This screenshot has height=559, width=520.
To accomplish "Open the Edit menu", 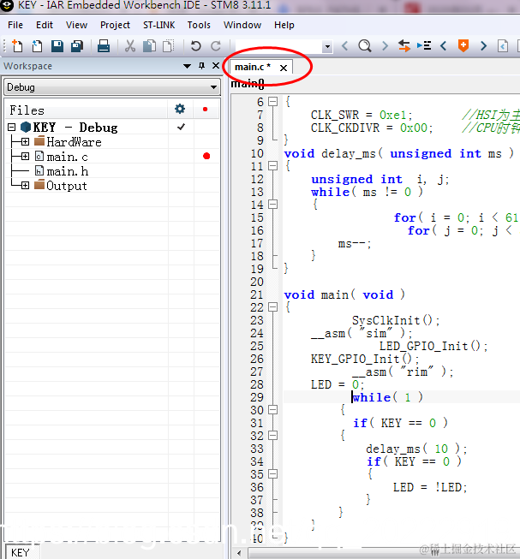I will click(45, 25).
